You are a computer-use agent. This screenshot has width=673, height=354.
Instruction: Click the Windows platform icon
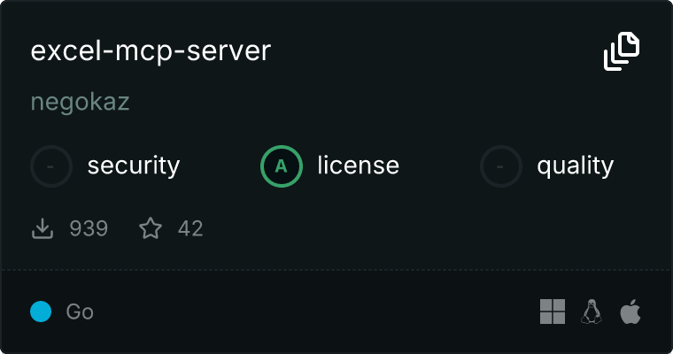pyautogui.click(x=552, y=312)
